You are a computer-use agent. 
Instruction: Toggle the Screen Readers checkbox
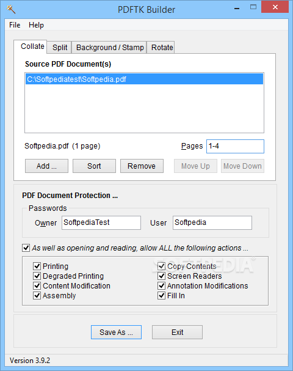point(161,276)
